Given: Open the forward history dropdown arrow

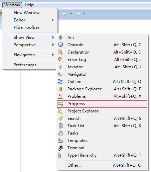Looking at the screenshot, I should [84, 14].
